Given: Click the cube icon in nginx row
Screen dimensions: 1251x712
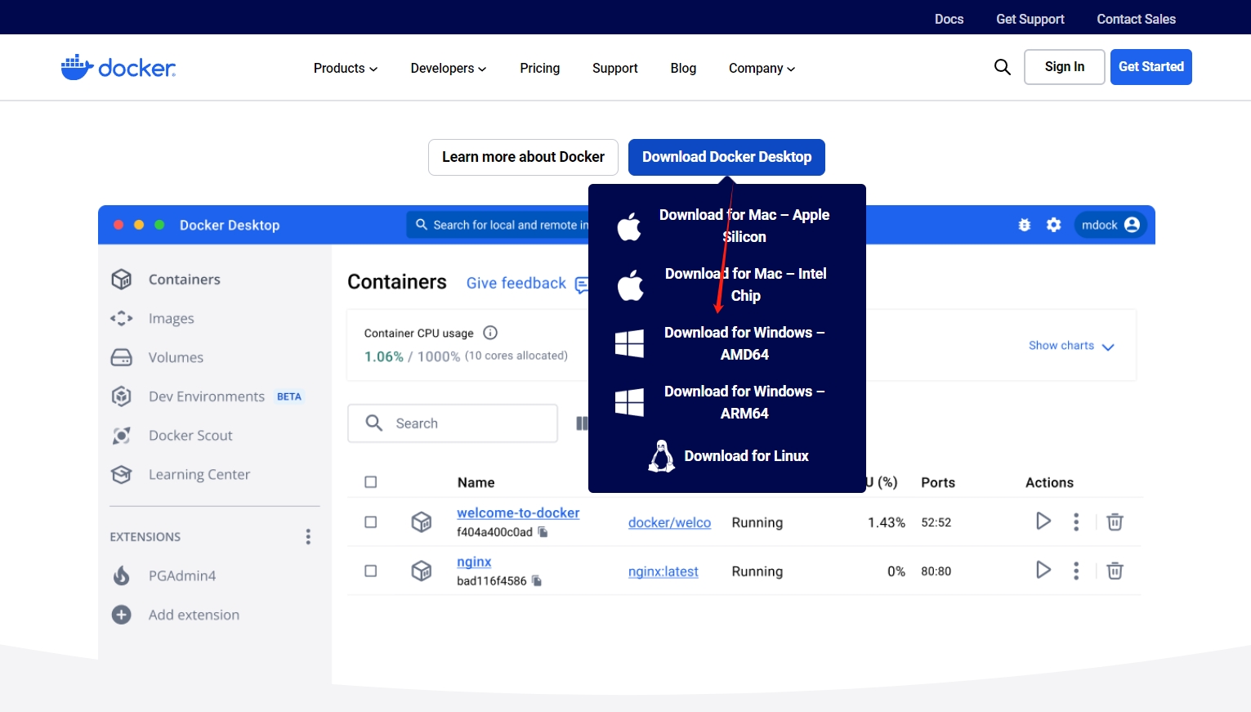Looking at the screenshot, I should click(x=422, y=571).
